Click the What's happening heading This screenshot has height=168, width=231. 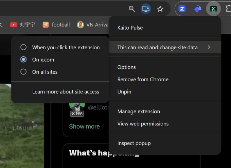(x=104, y=153)
